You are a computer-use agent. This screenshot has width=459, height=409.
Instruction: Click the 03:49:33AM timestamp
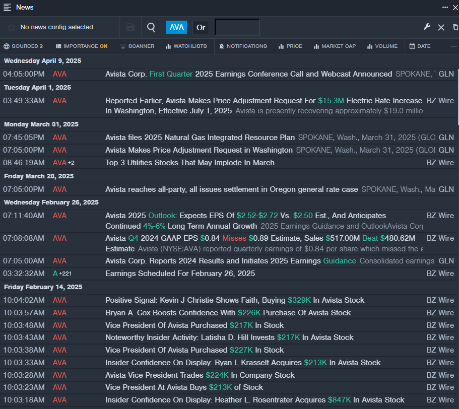[x=24, y=101]
